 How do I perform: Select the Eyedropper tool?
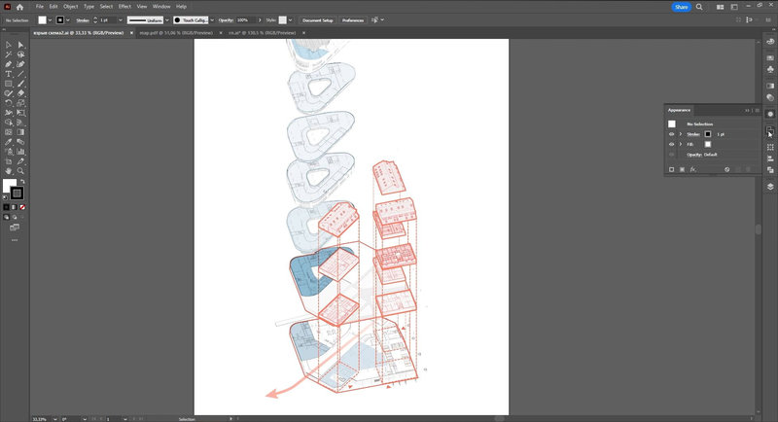click(9, 142)
